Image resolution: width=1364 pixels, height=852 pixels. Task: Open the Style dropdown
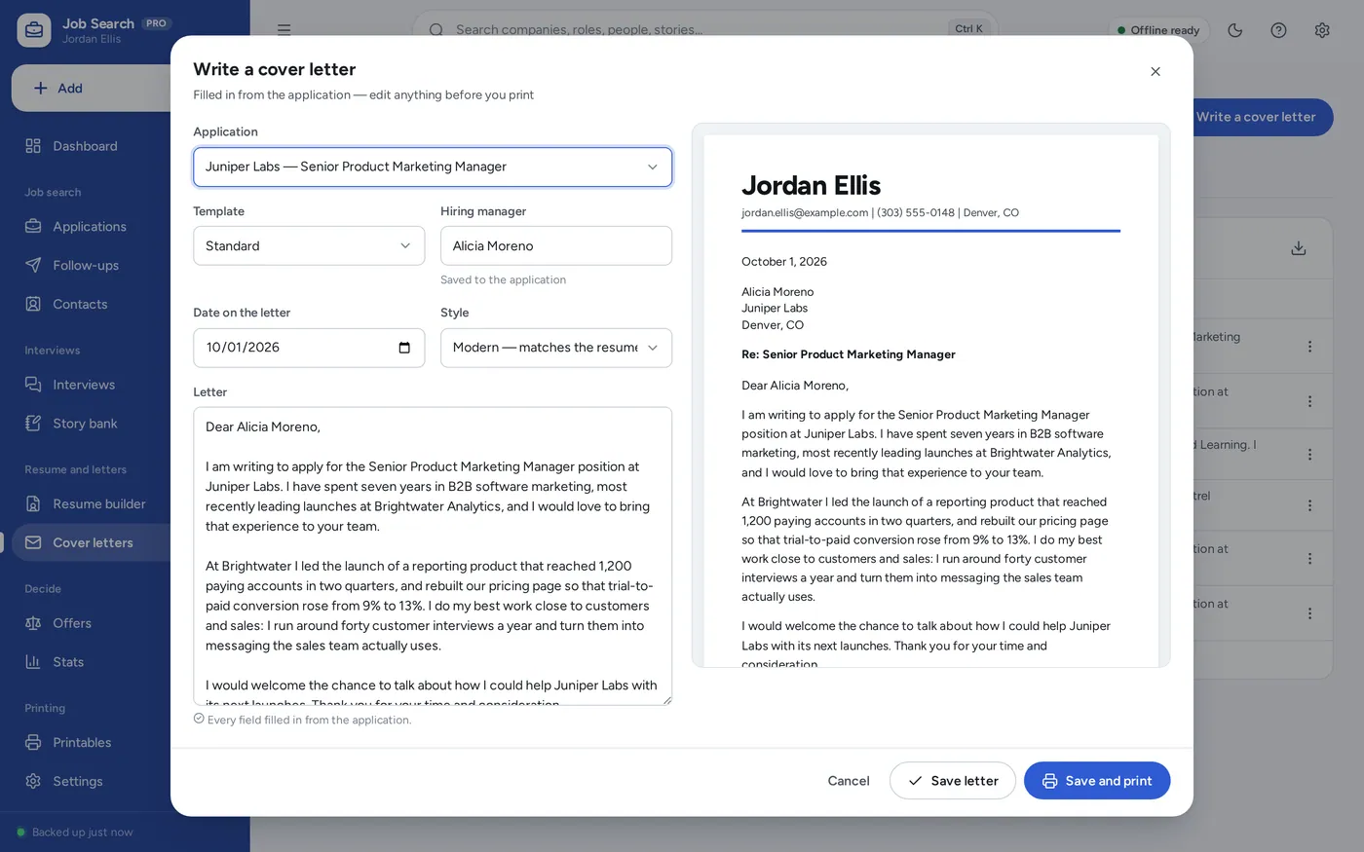[x=556, y=348]
